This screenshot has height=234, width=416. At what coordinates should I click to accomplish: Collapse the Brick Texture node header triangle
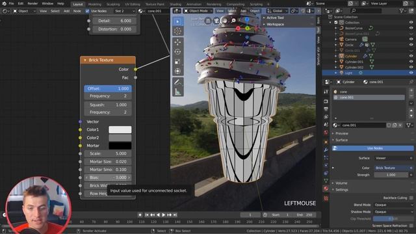click(85, 60)
